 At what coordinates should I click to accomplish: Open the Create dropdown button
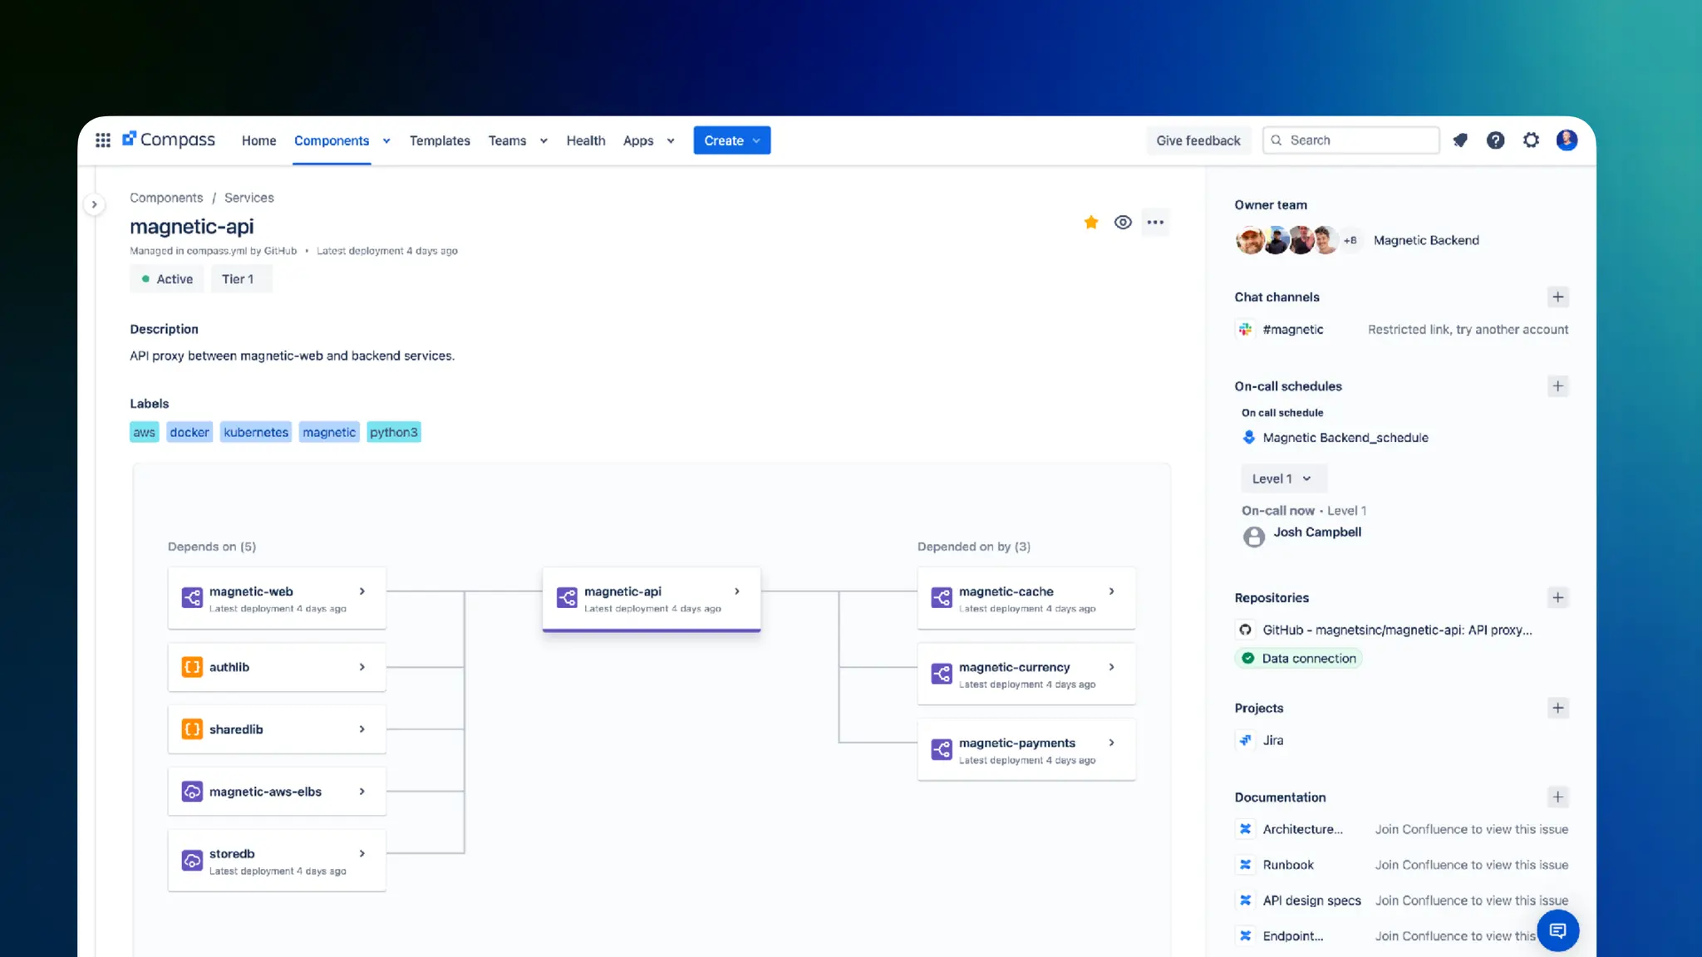(731, 140)
